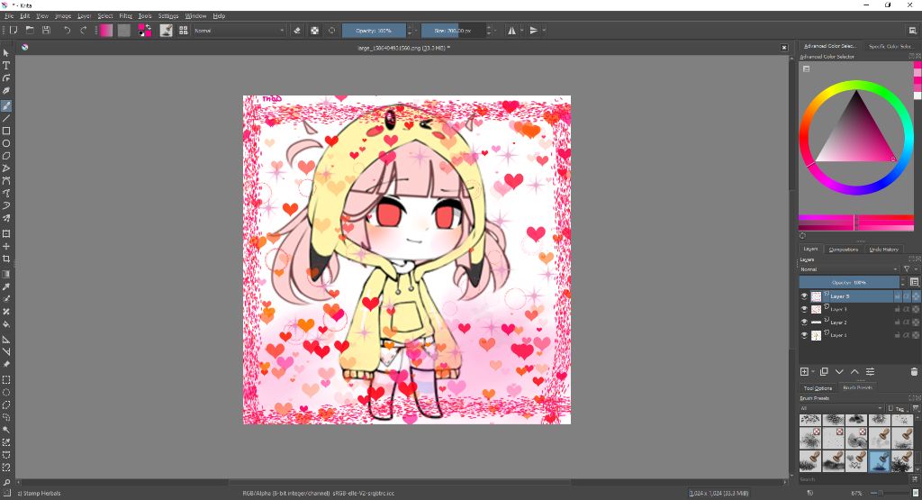
Task: Select the Crop tool
Action: [x=6, y=259]
